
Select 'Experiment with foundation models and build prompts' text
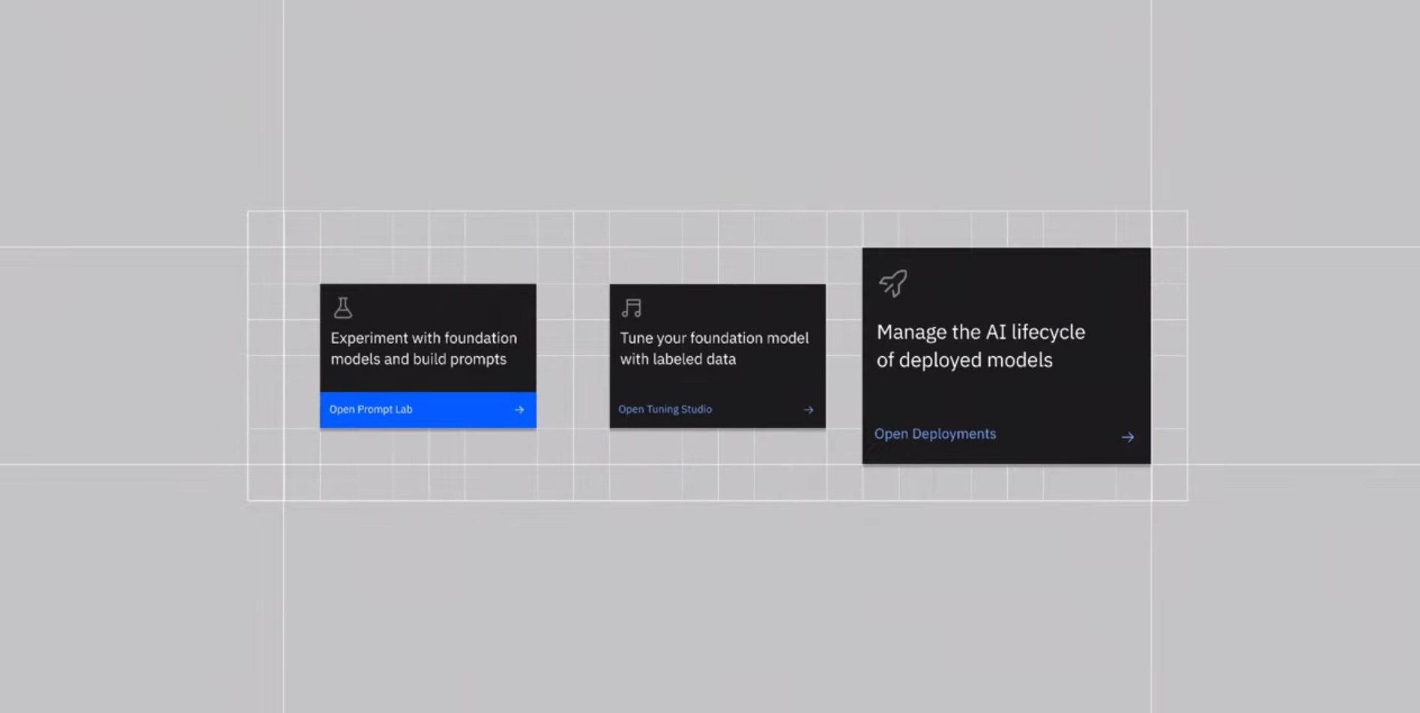pyautogui.click(x=423, y=349)
